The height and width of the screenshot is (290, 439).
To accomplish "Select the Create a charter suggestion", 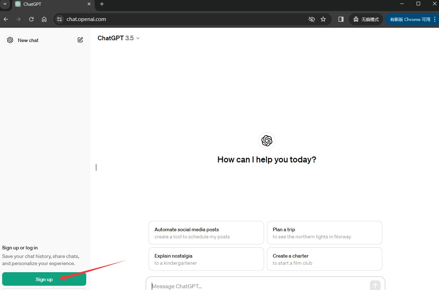I will 325,259.
